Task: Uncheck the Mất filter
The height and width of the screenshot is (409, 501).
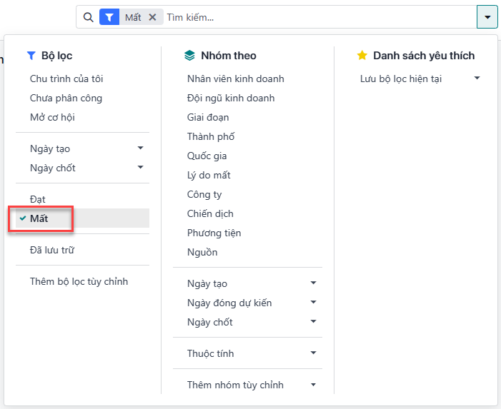Action: 82,218
